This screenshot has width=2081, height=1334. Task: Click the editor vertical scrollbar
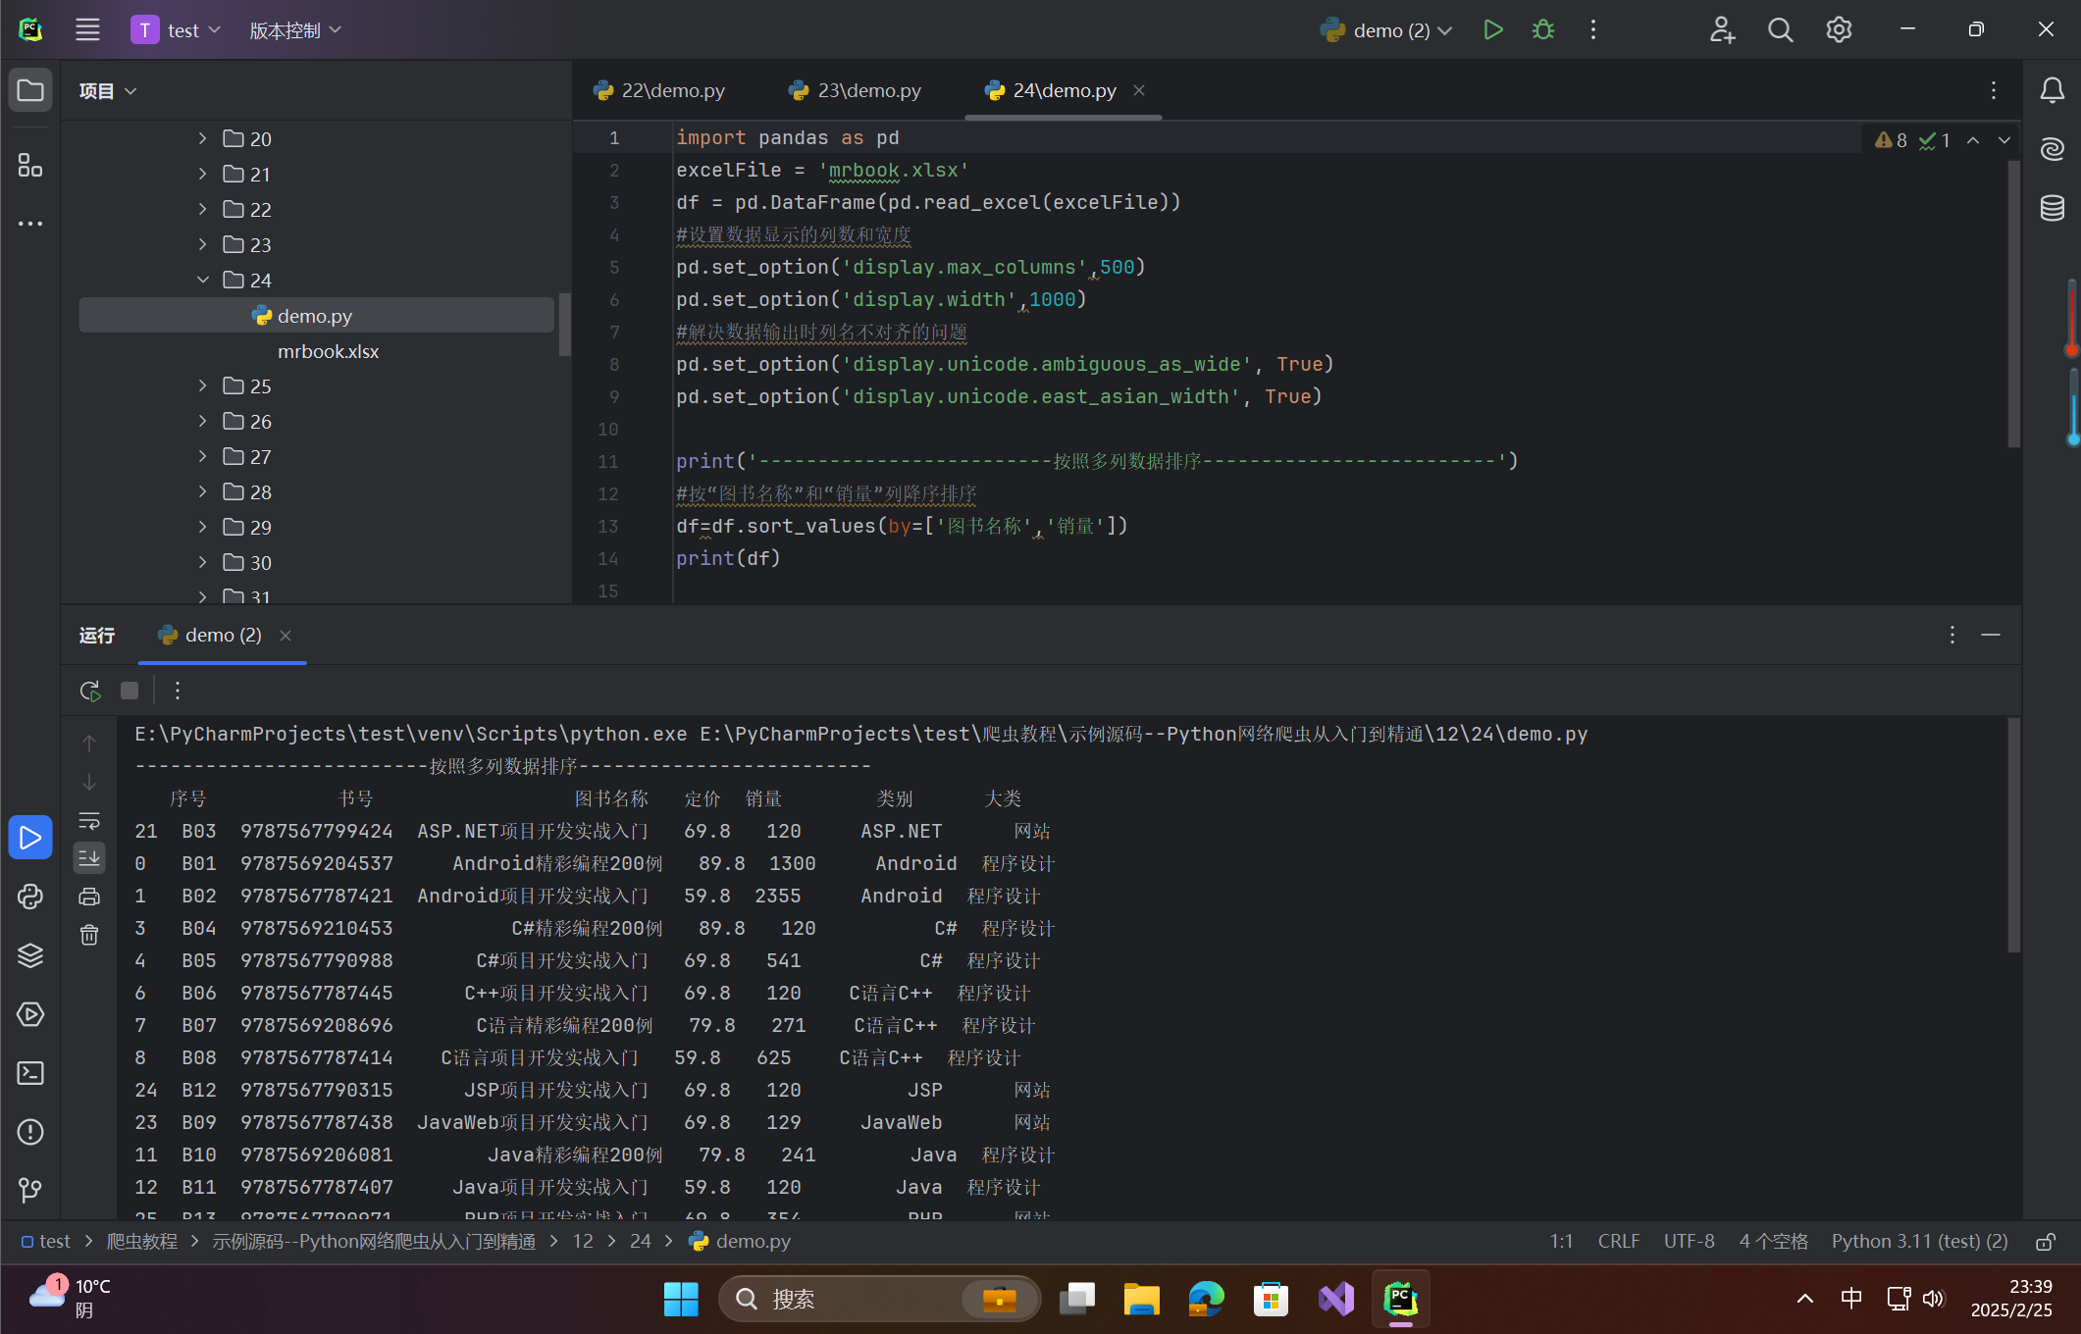(x=2013, y=304)
